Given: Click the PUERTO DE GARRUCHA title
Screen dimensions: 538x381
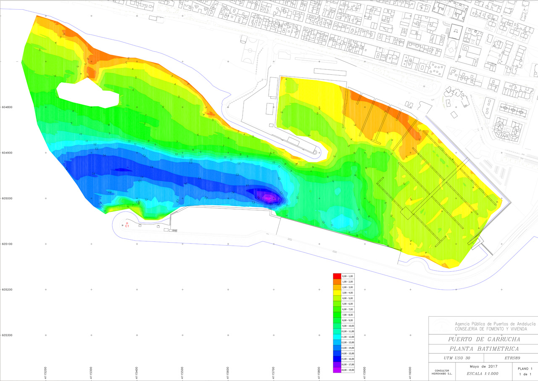Looking at the screenshot, I should 484,339.
